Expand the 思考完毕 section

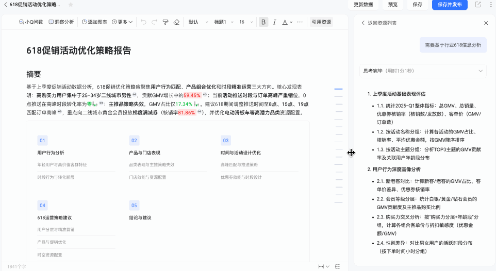tap(423, 71)
